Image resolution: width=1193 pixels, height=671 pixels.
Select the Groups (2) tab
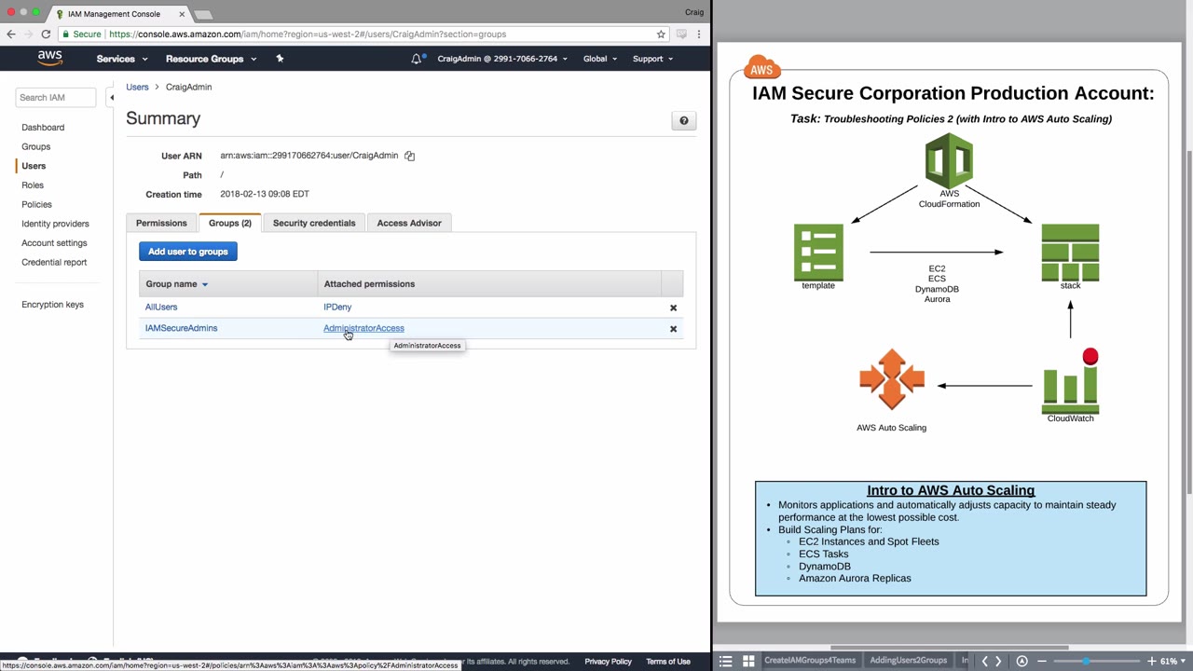tap(230, 224)
